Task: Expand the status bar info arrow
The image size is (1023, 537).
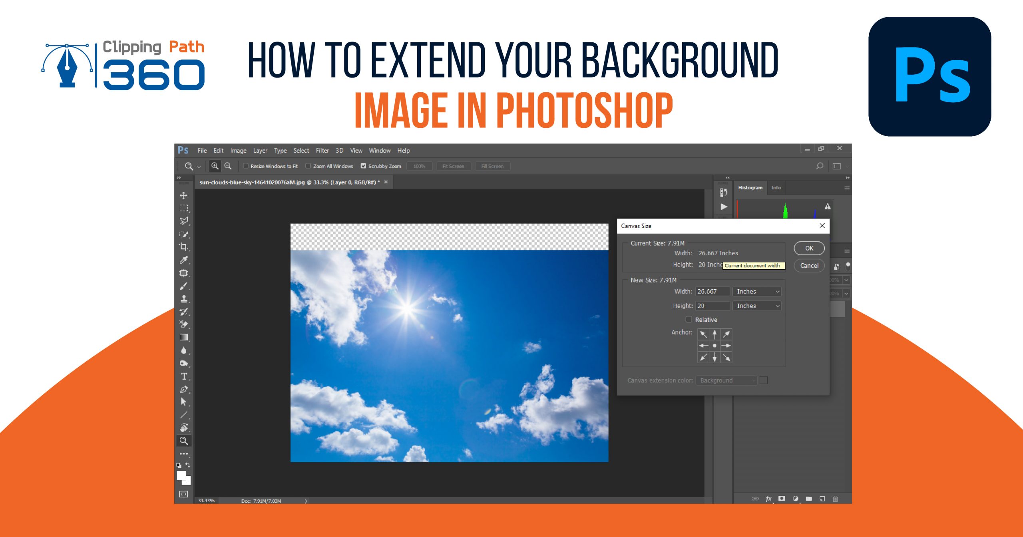Action: (x=306, y=501)
